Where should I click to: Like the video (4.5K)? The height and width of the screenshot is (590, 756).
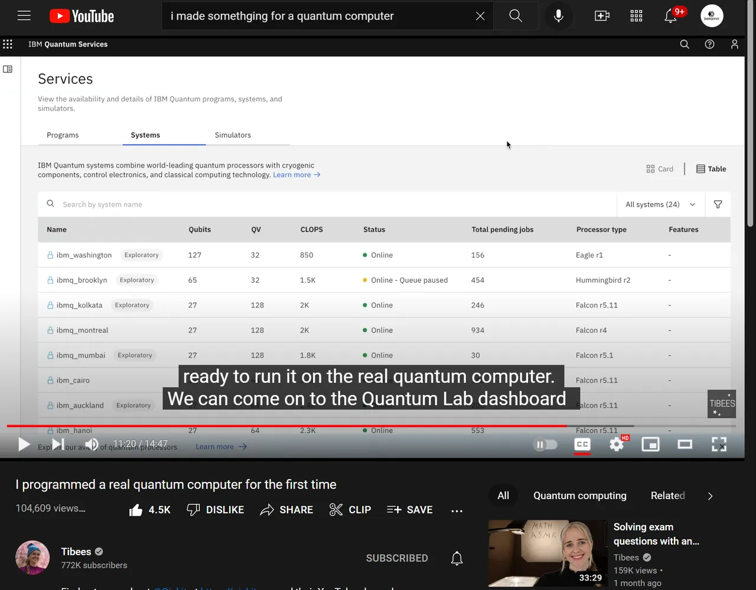tap(150, 510)
